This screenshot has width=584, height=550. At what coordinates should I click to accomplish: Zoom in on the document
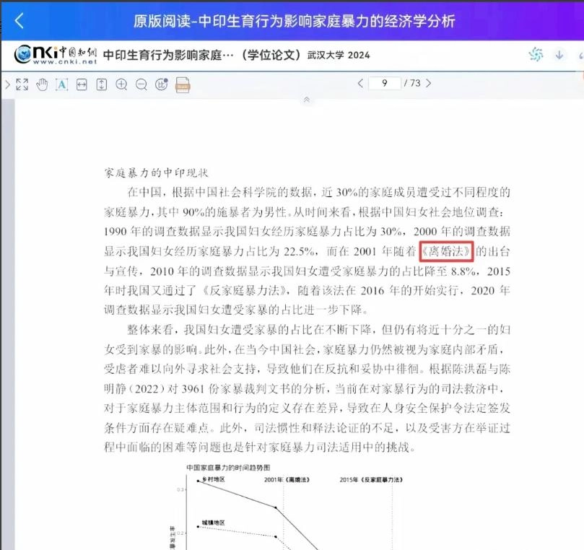(121, 84)
